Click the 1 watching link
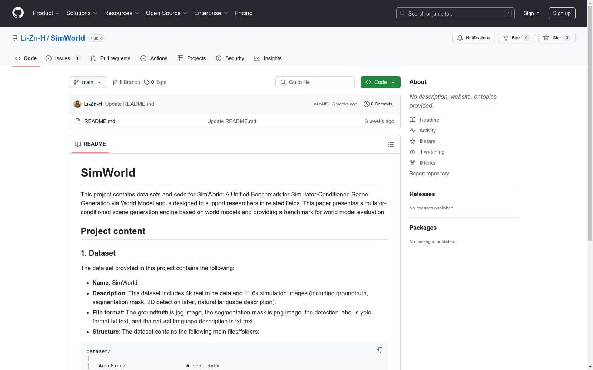593x370 pixels. click(x=432, y=152)
